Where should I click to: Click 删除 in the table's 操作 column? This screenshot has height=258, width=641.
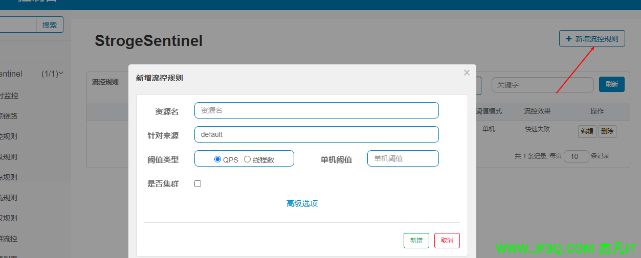[x=607, y=131]
